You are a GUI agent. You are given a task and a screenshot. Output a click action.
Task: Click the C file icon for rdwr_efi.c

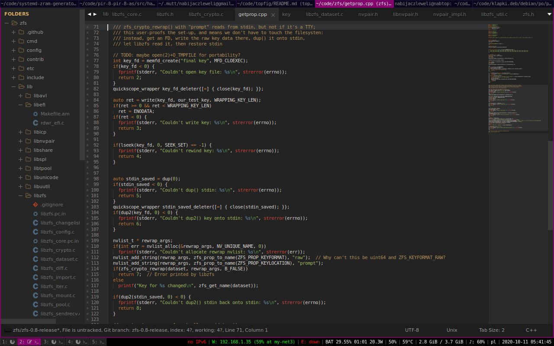tap(35, 123)
